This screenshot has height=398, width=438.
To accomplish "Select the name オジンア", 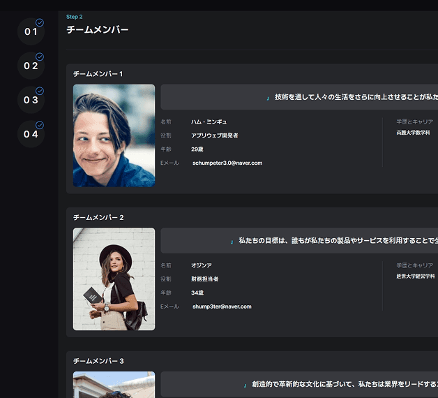I will (202, 265).
